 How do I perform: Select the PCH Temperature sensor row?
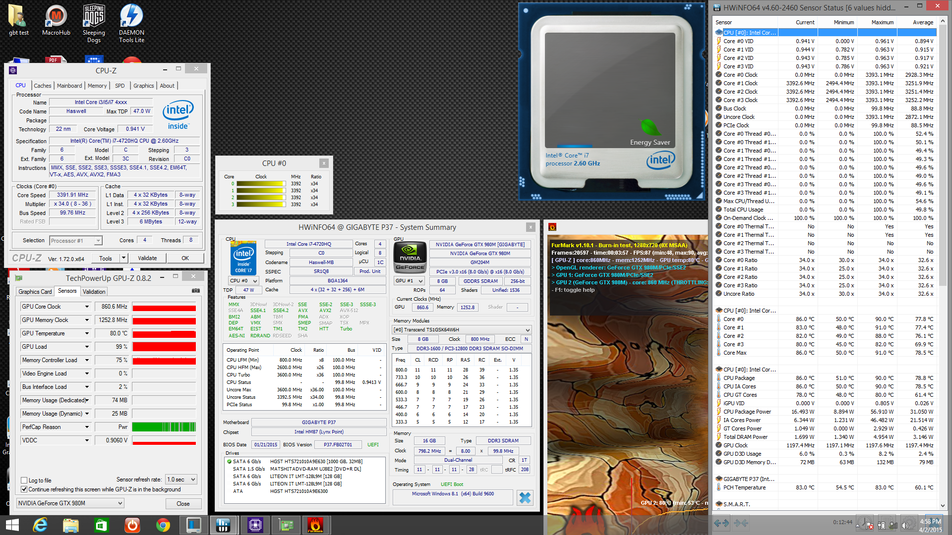pos(825,487)
